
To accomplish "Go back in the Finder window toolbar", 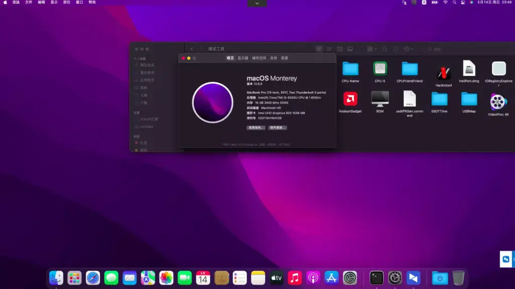I will point(192,49).
